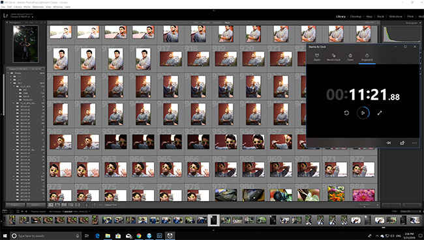
Task: Open the Alarm tab in Alarms & Clock
Action: coord(316,57)
